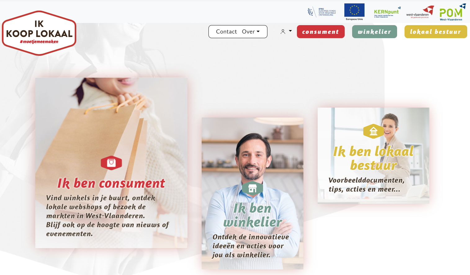Open the Ik ben lokaal bestuur card
This screenshot has width=470, height=275.
[x=374, y=156]
